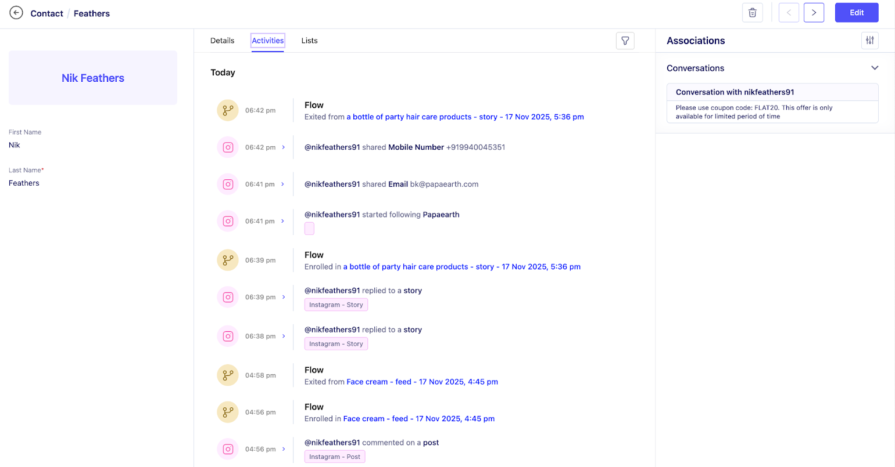The image size is (895, 467).
Task: Click the back arrow icon
Action: click(x=16, y=13)
